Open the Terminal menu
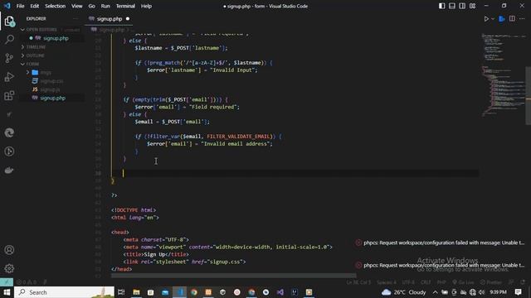Viewport: 531px width, 298px height. (125, 6)
